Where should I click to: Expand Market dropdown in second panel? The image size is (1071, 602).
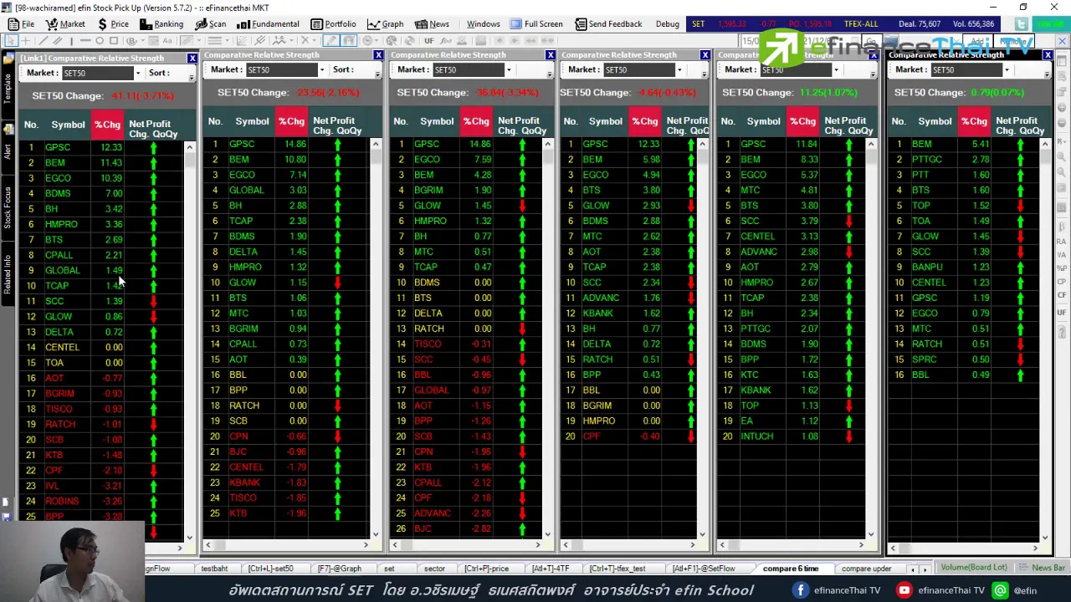tap(321, 70)
